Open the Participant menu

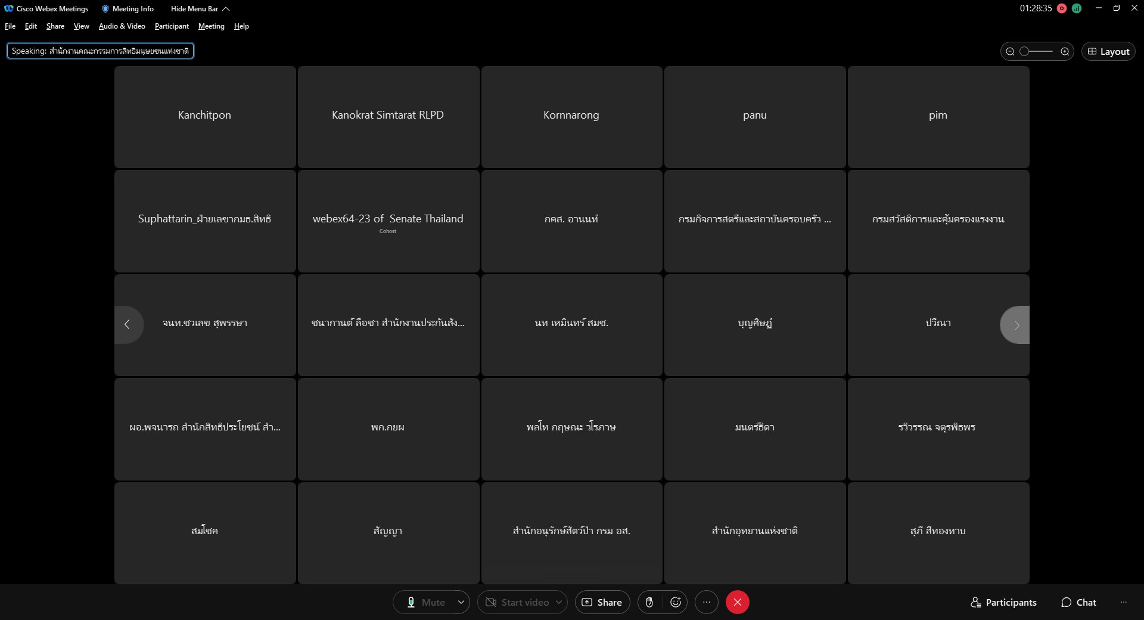pos(172,26)
